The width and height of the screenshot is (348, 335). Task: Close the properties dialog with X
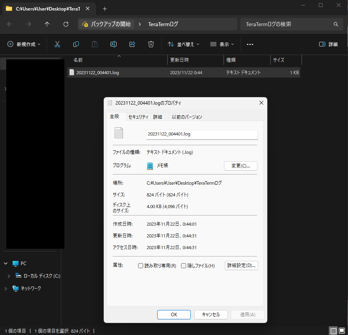pyautogui.click(x=261, y=103)
